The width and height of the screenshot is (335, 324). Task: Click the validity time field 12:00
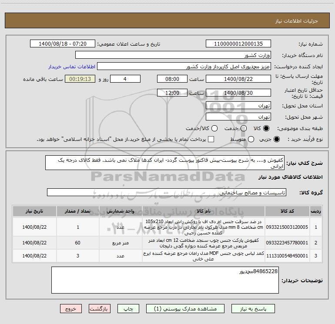click(x=172, y=93)
